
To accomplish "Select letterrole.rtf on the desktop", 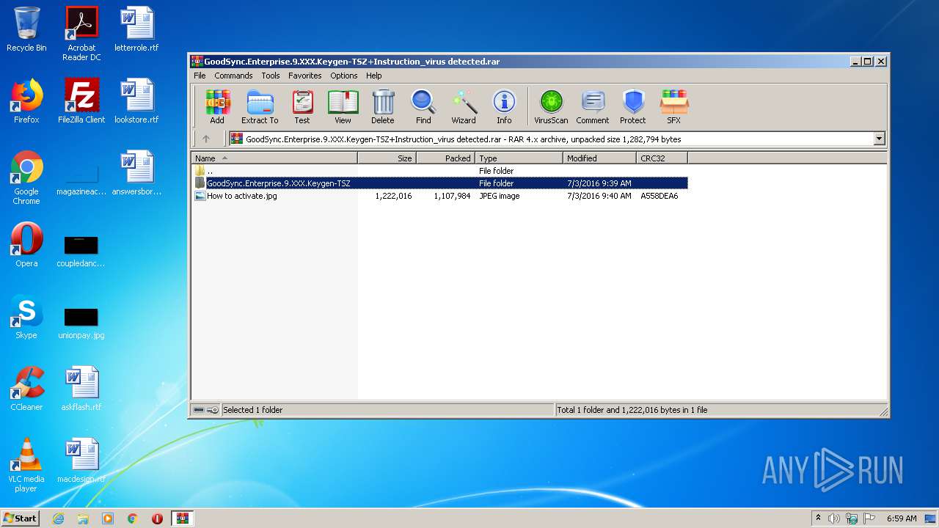I will pyautogui.click(x=136, y=30).
